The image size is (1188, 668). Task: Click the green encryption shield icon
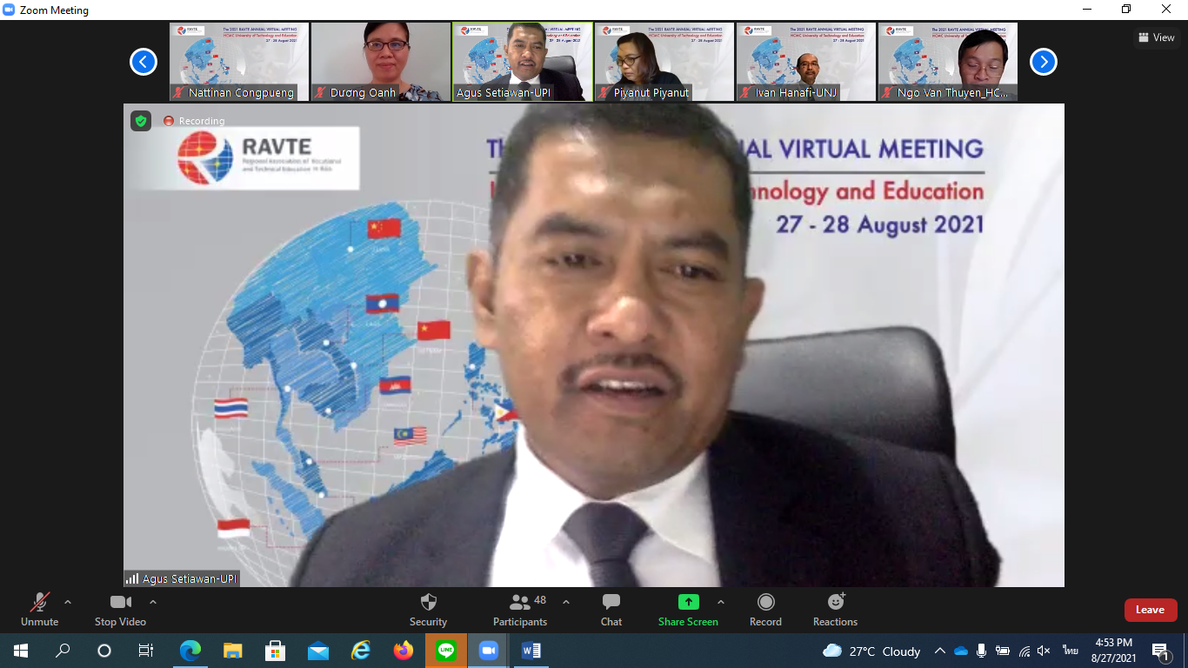coord(141,121)
